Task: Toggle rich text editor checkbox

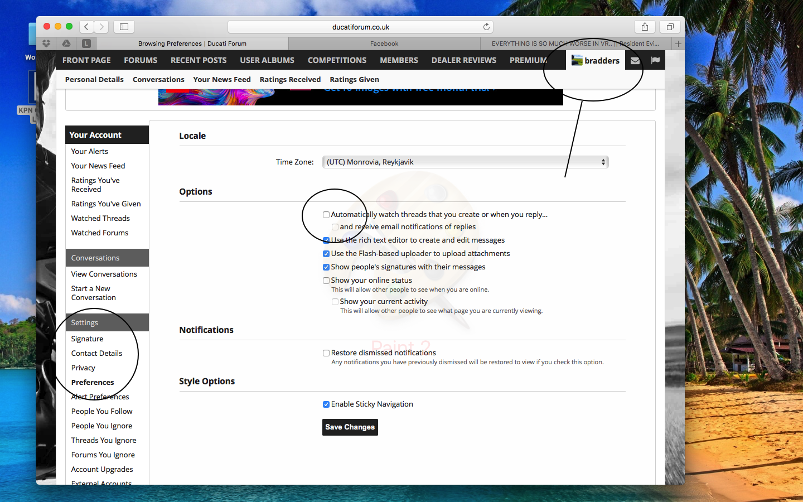Action: (x=326, y=240)
